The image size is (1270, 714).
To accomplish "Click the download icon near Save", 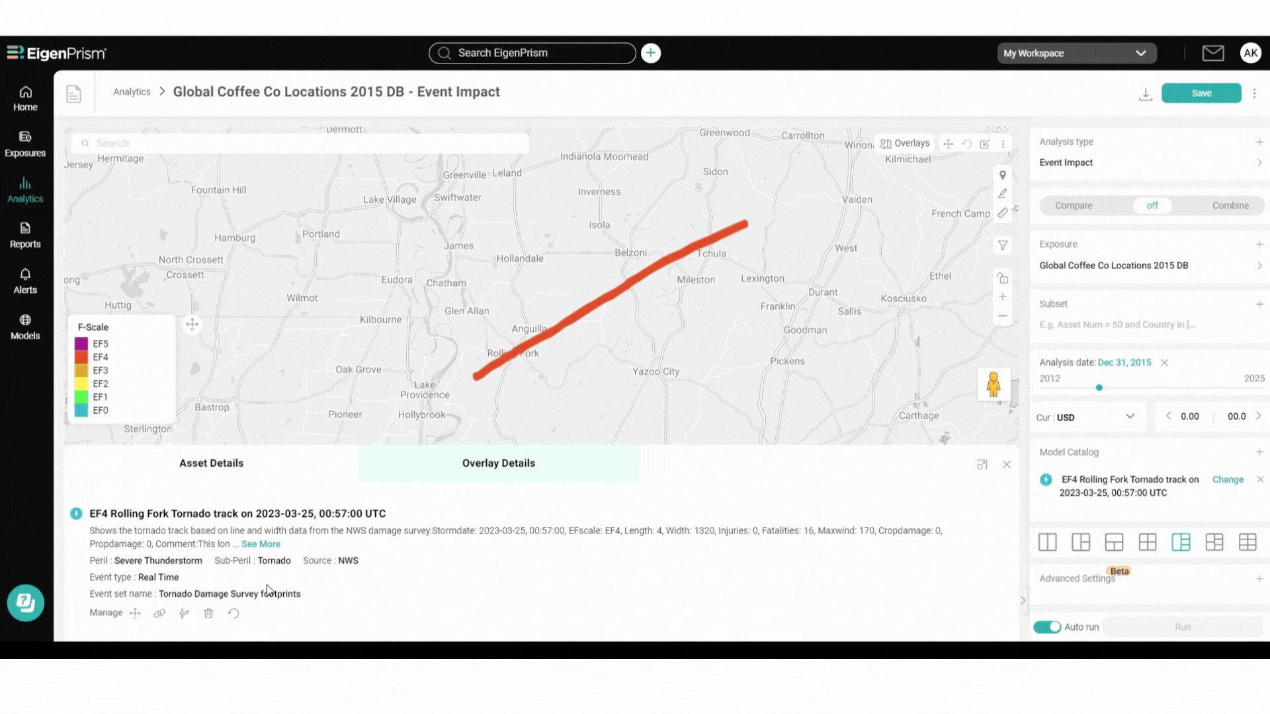I will click(x=1146, y=94).
